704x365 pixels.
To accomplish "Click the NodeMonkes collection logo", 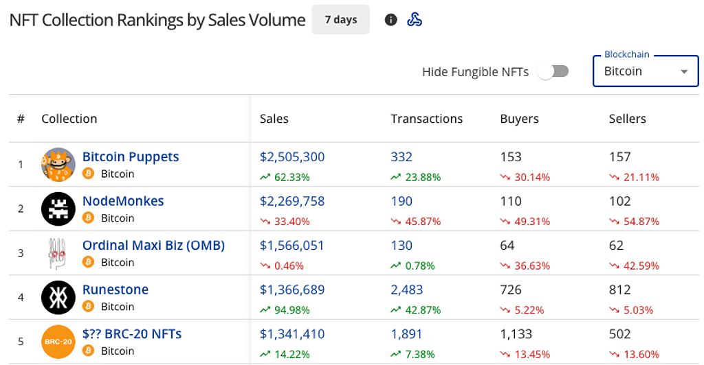I will coord(58,209).
